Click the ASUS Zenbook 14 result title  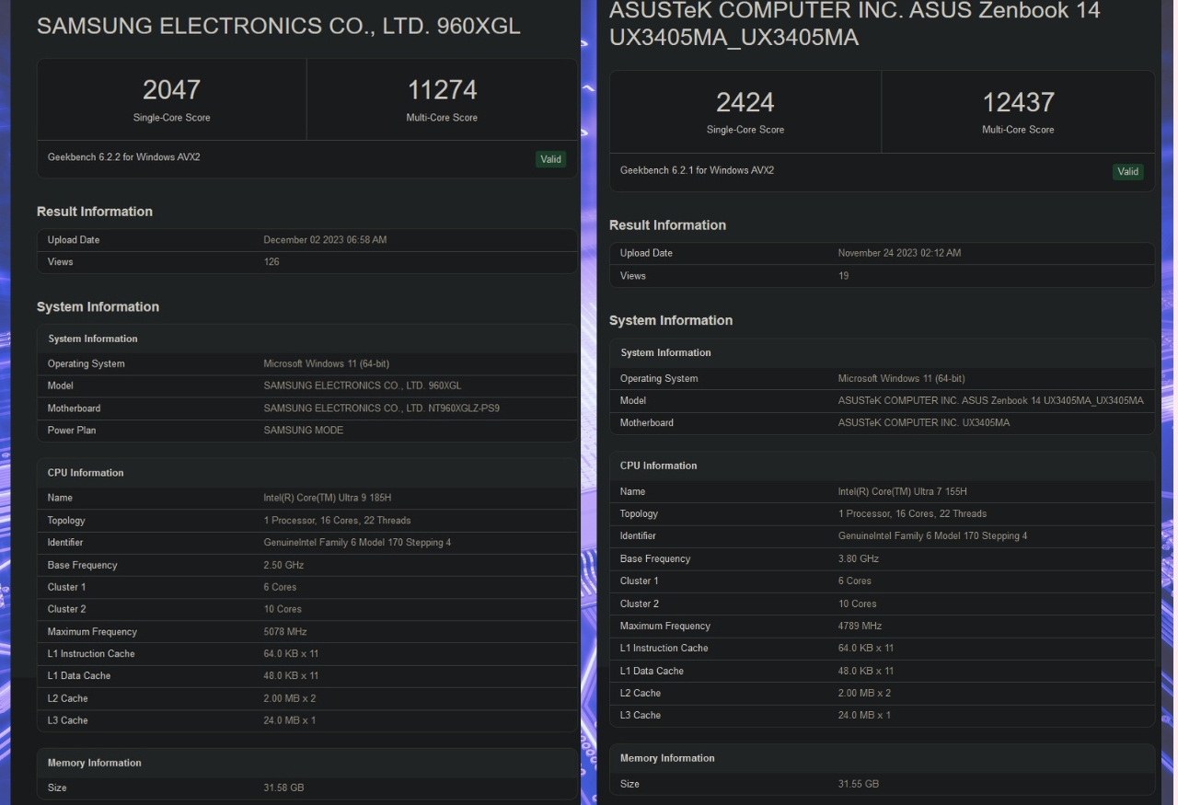[x=854, y=24]
